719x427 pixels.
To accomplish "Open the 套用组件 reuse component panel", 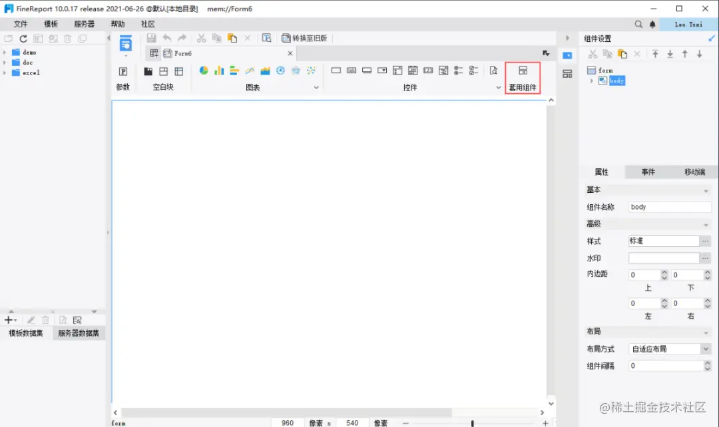I will [523, 78].
